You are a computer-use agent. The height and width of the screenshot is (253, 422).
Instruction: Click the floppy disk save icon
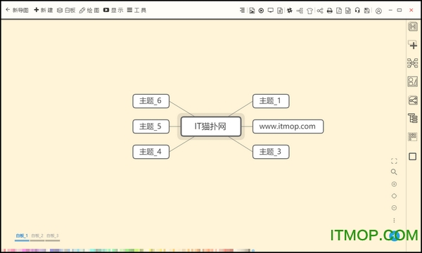[x=367, y=11]
